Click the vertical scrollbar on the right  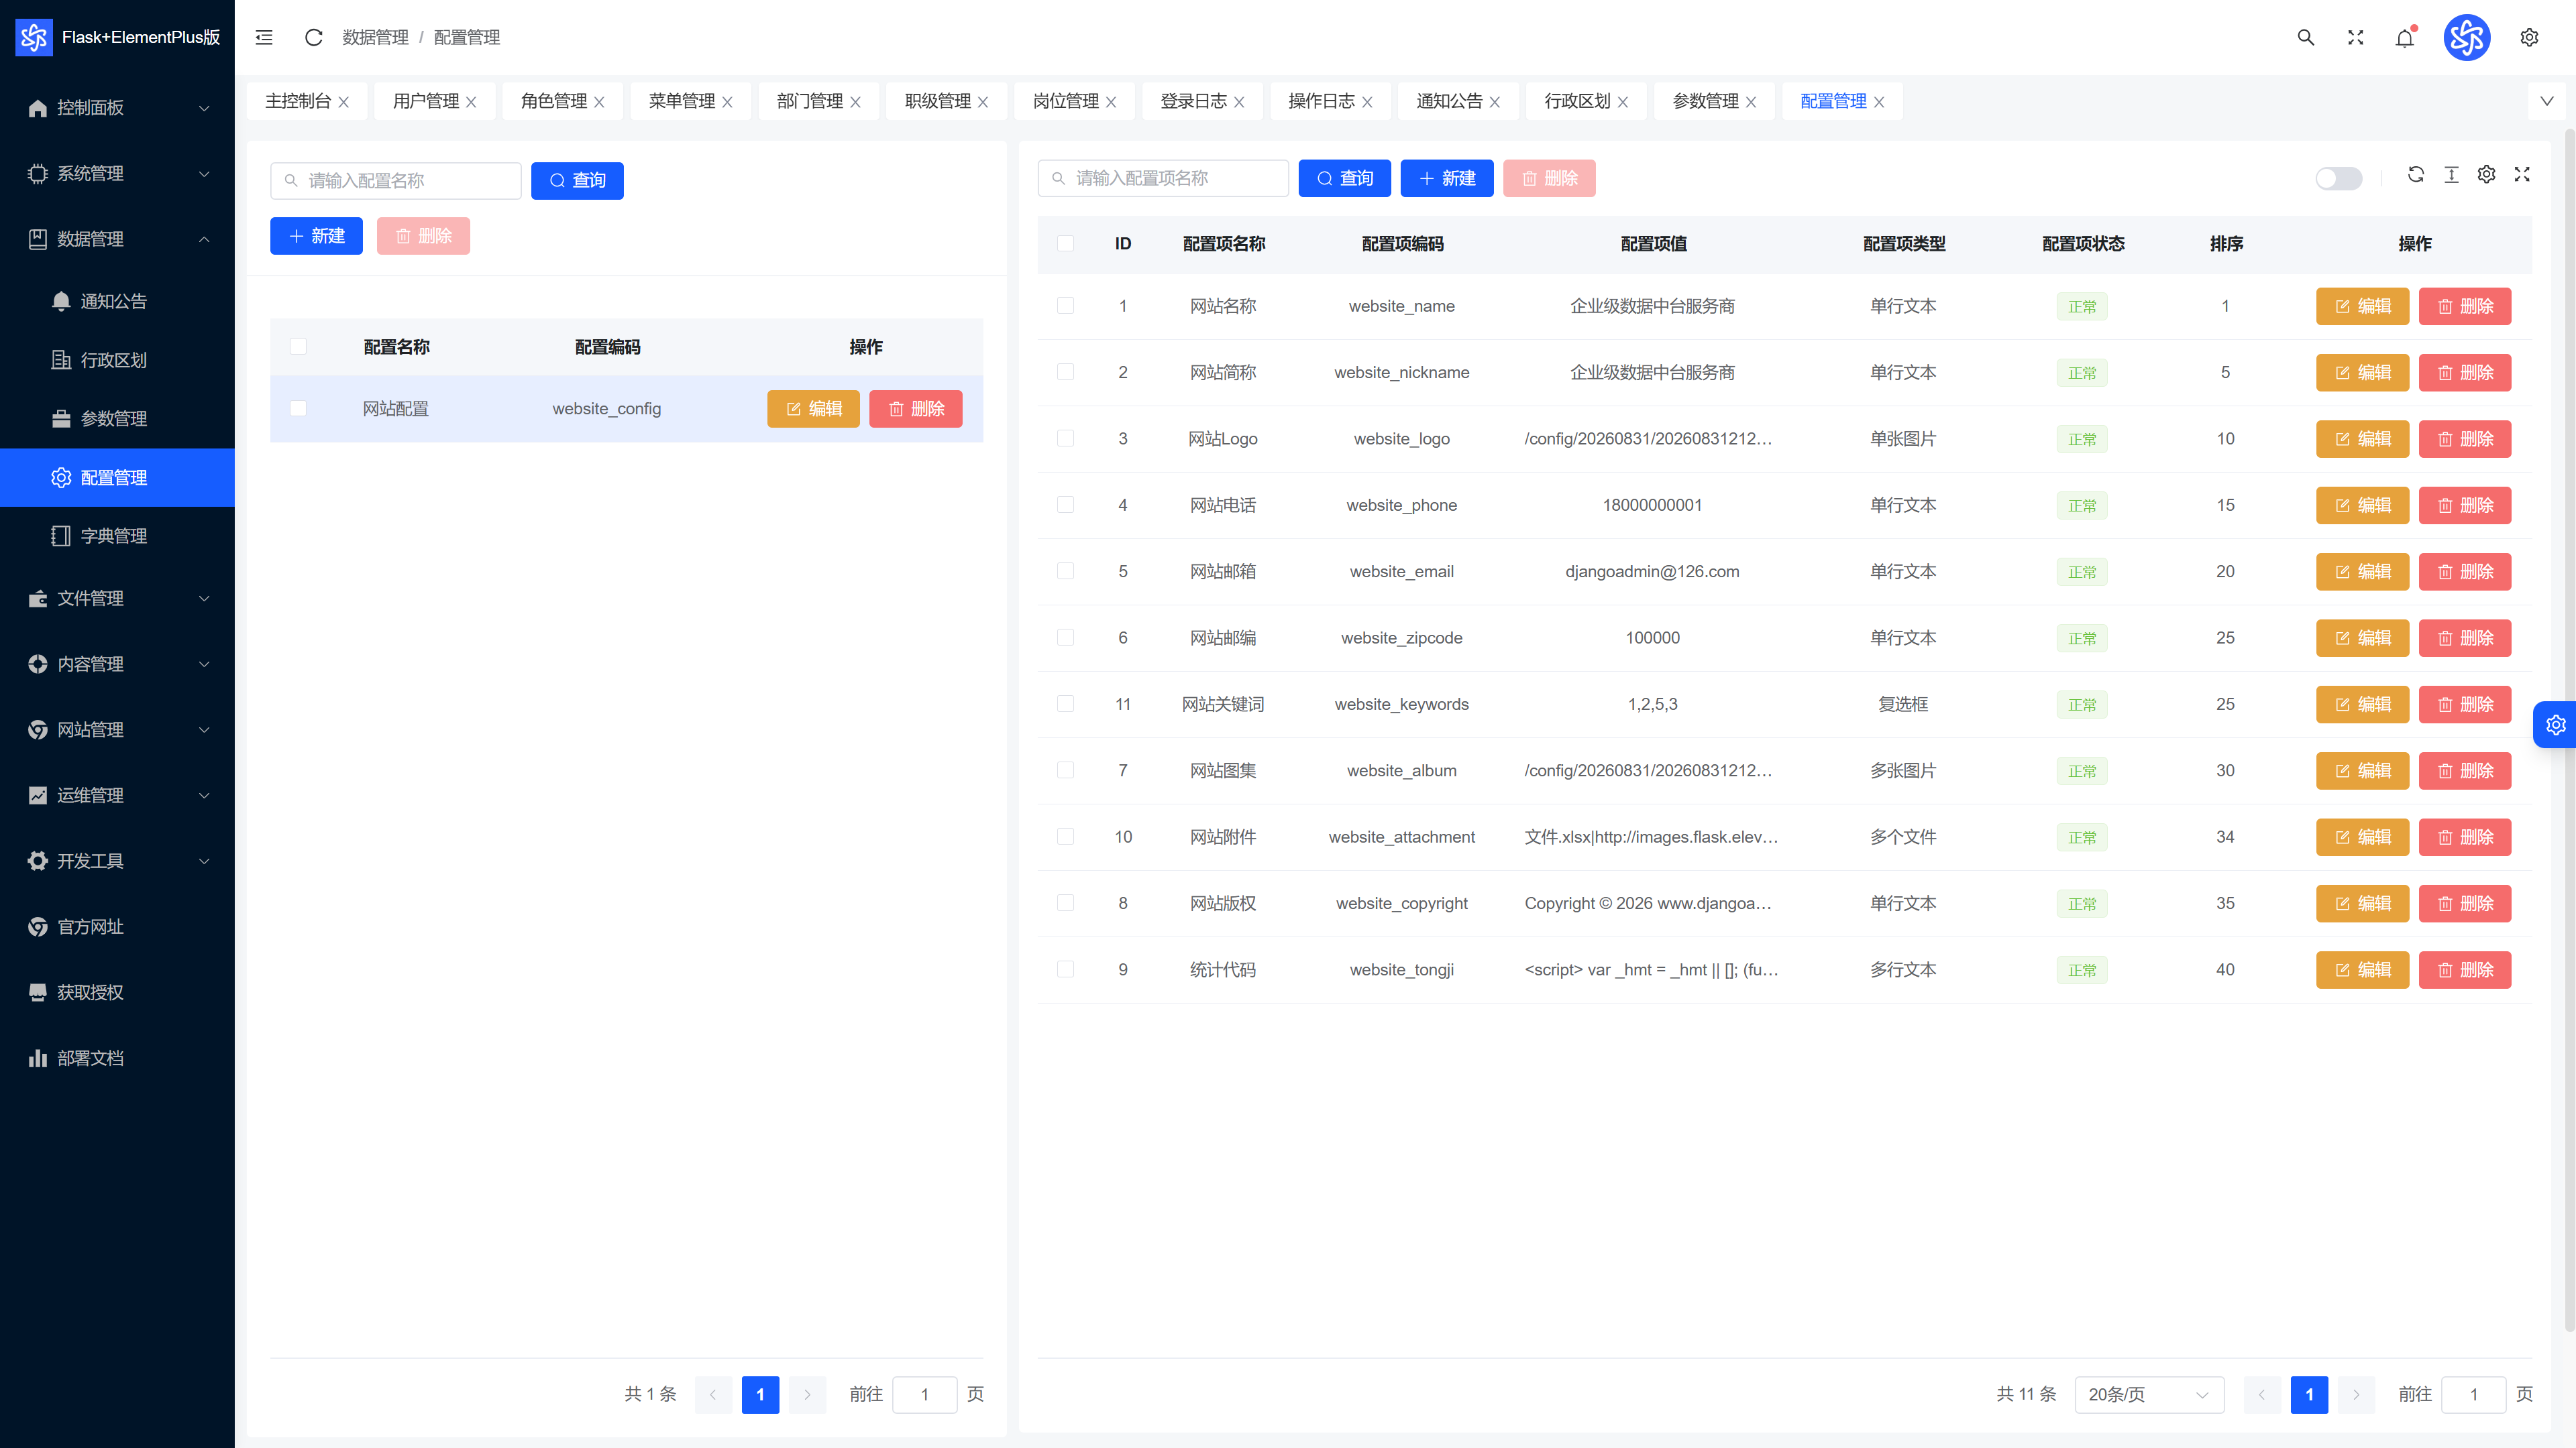point(2569,729)
